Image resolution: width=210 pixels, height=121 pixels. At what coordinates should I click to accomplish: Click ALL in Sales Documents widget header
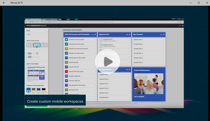tap(93, 35)
